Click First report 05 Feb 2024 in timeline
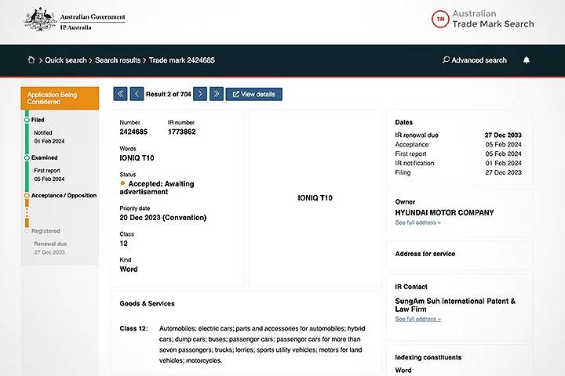Viewport: 565px width, 376px height. (49, 175)
